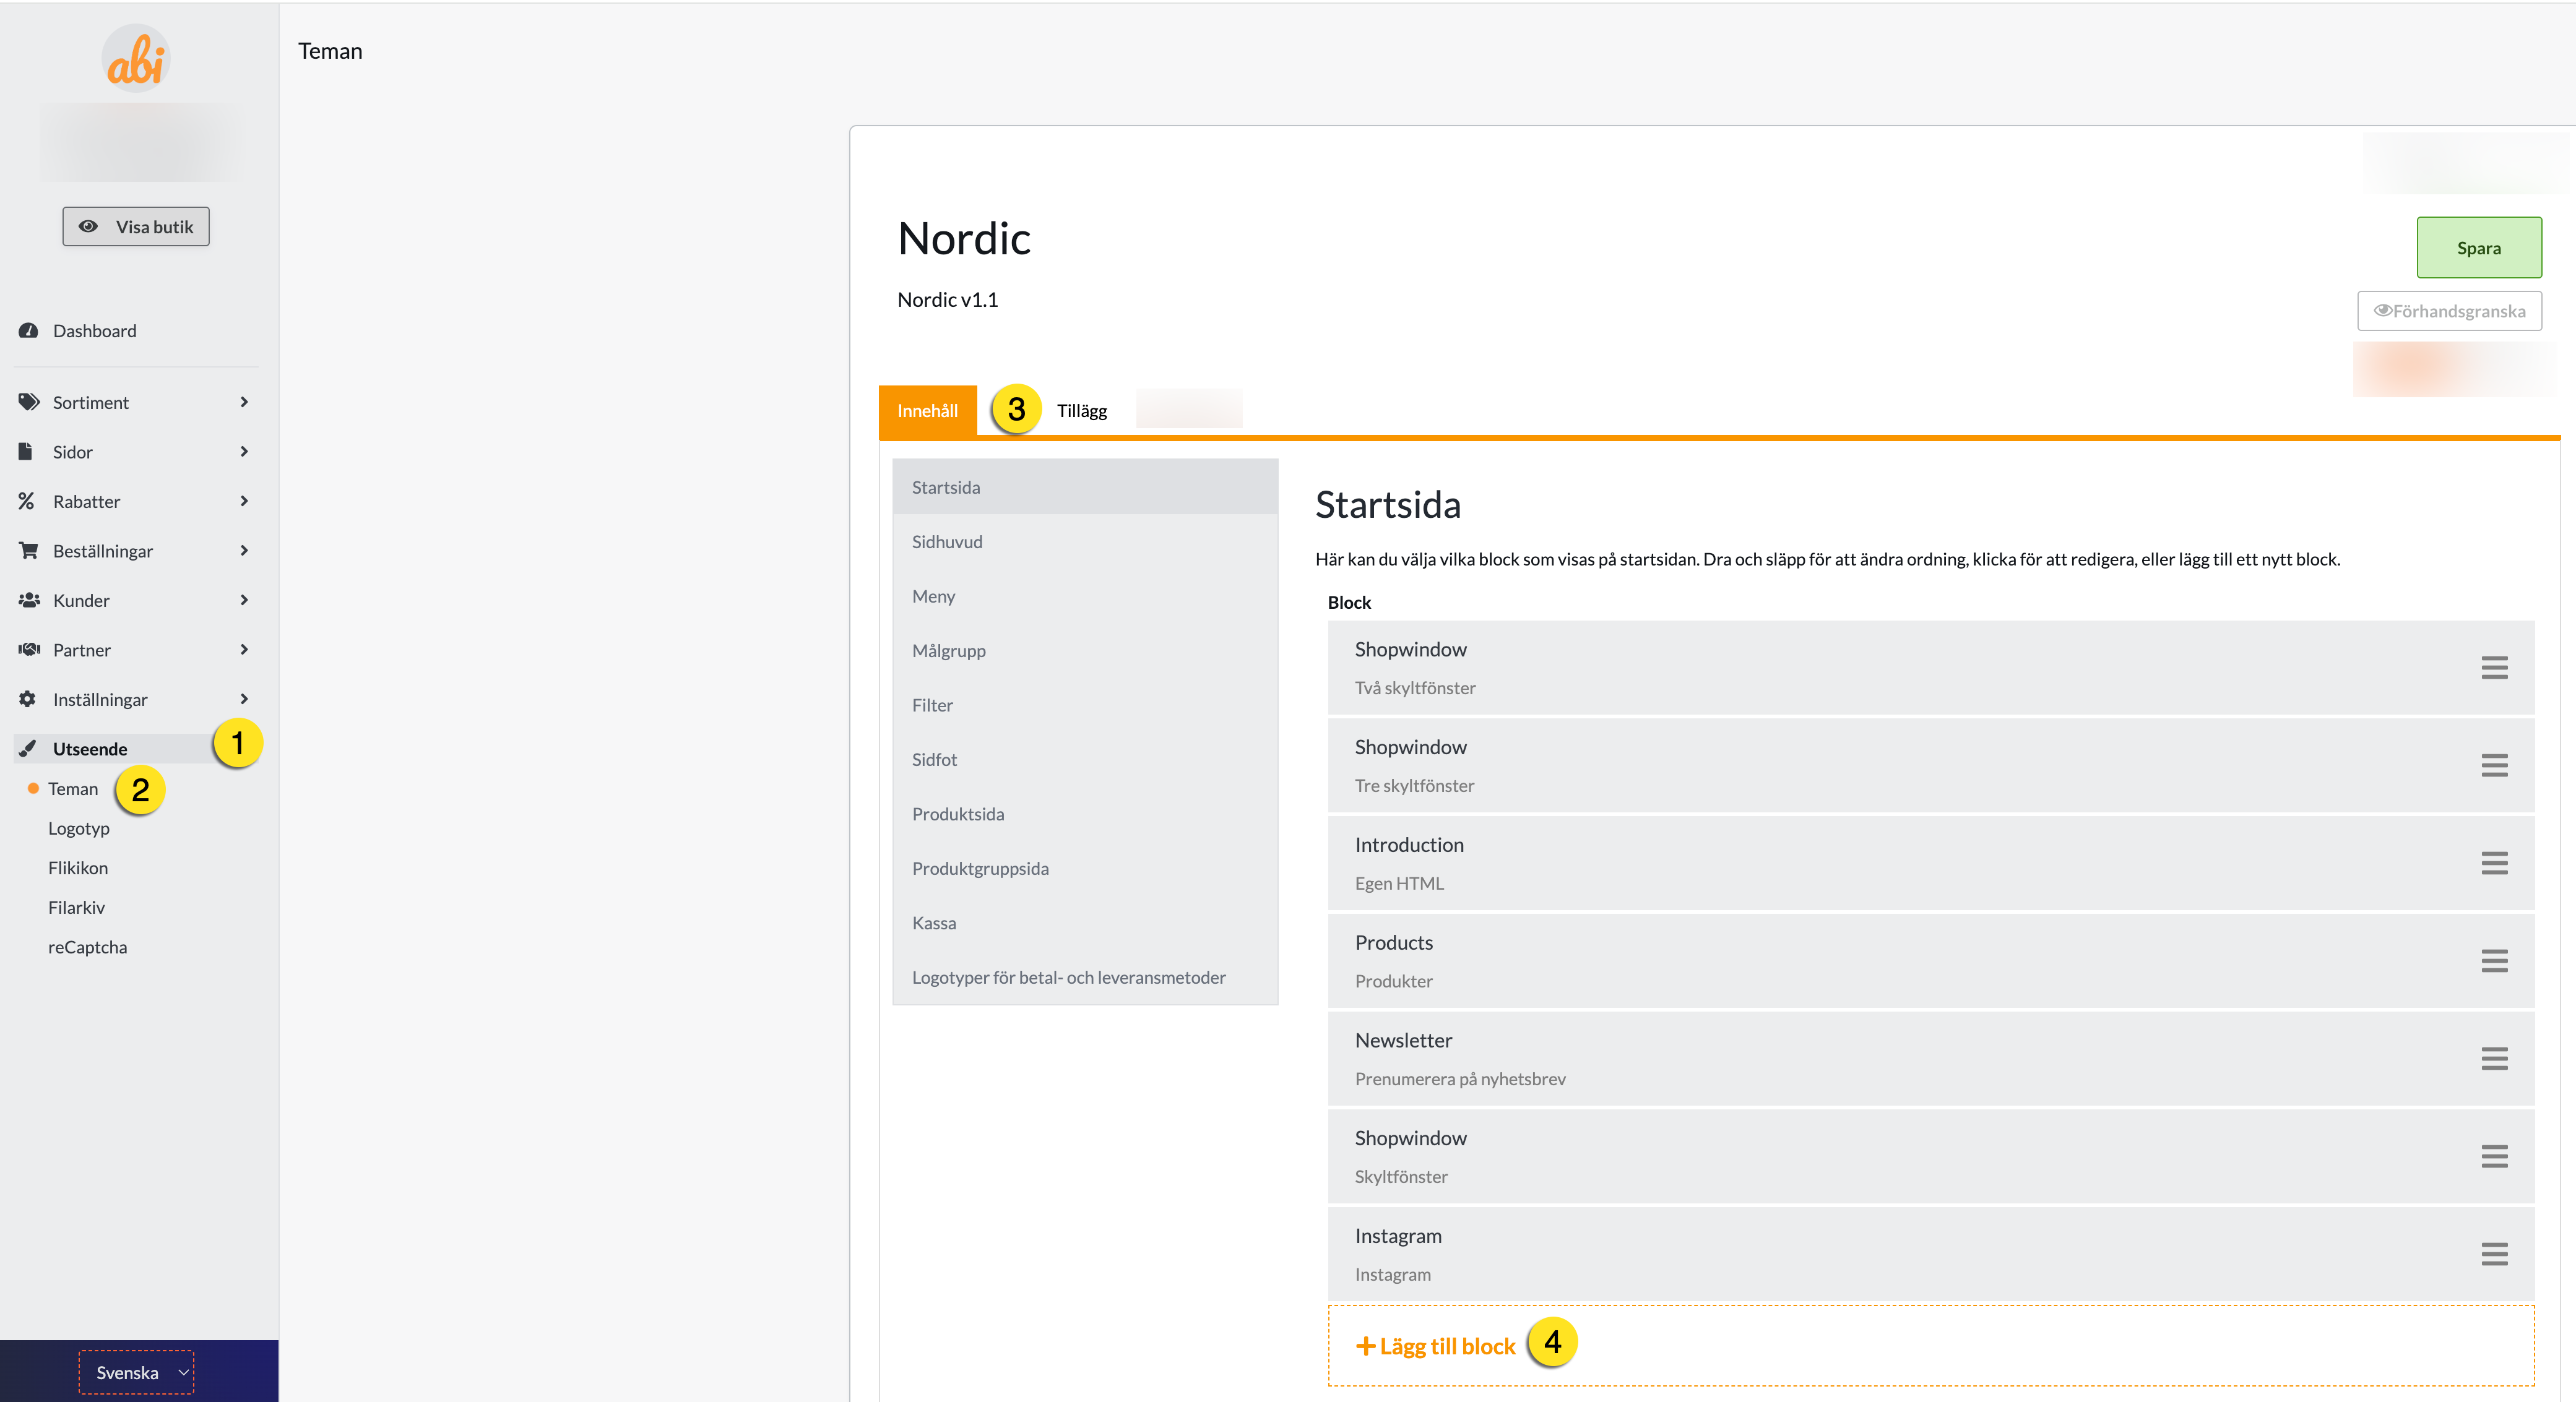2576x1402 pixels.
Task: Open the Dashboard gauge icon
Action: coord(28,331)
